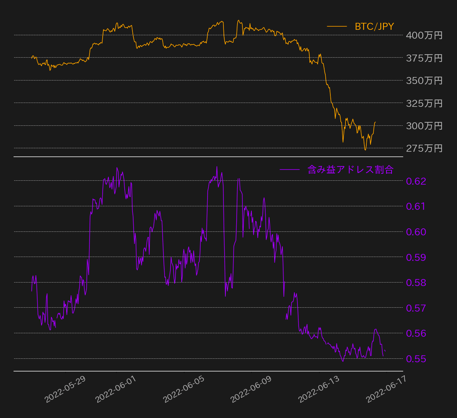Select the 0.60 purple axis label
The height and width of the screenshot is (418, 457).
[x=416, y=232]
